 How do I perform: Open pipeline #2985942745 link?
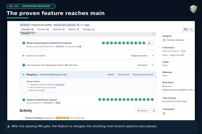(57, 43)
